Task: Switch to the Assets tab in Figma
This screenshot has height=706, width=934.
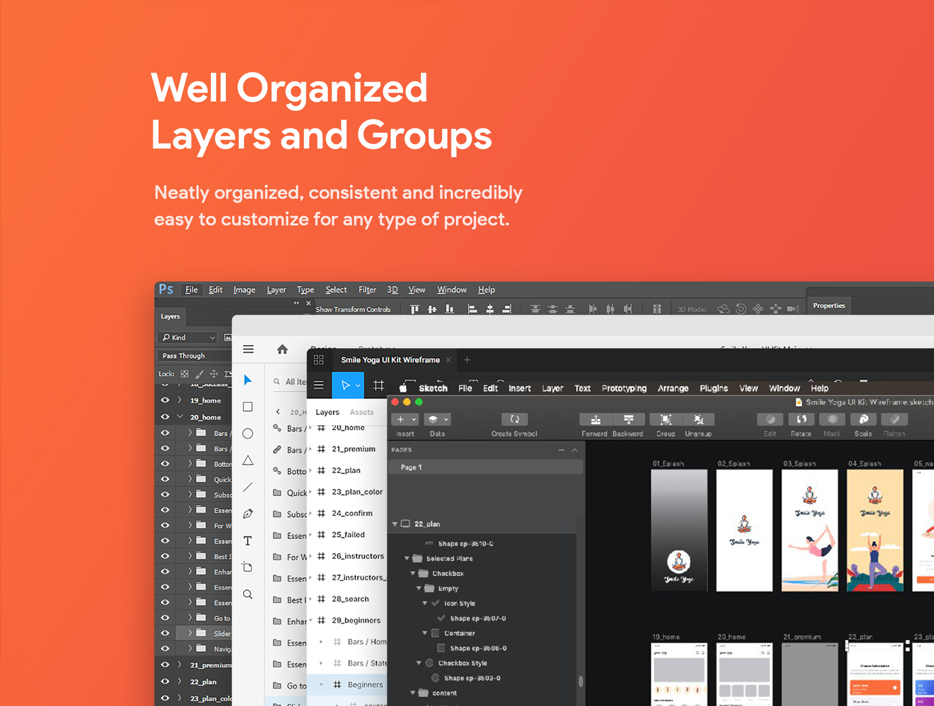Action: pyautogui.click(x=361, y=412)
